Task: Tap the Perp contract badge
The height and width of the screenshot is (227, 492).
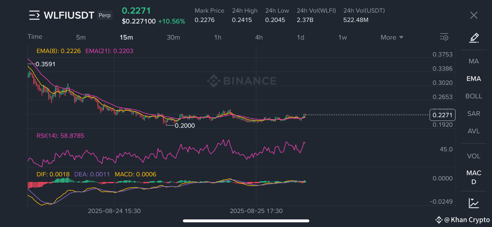Action: 105,15
